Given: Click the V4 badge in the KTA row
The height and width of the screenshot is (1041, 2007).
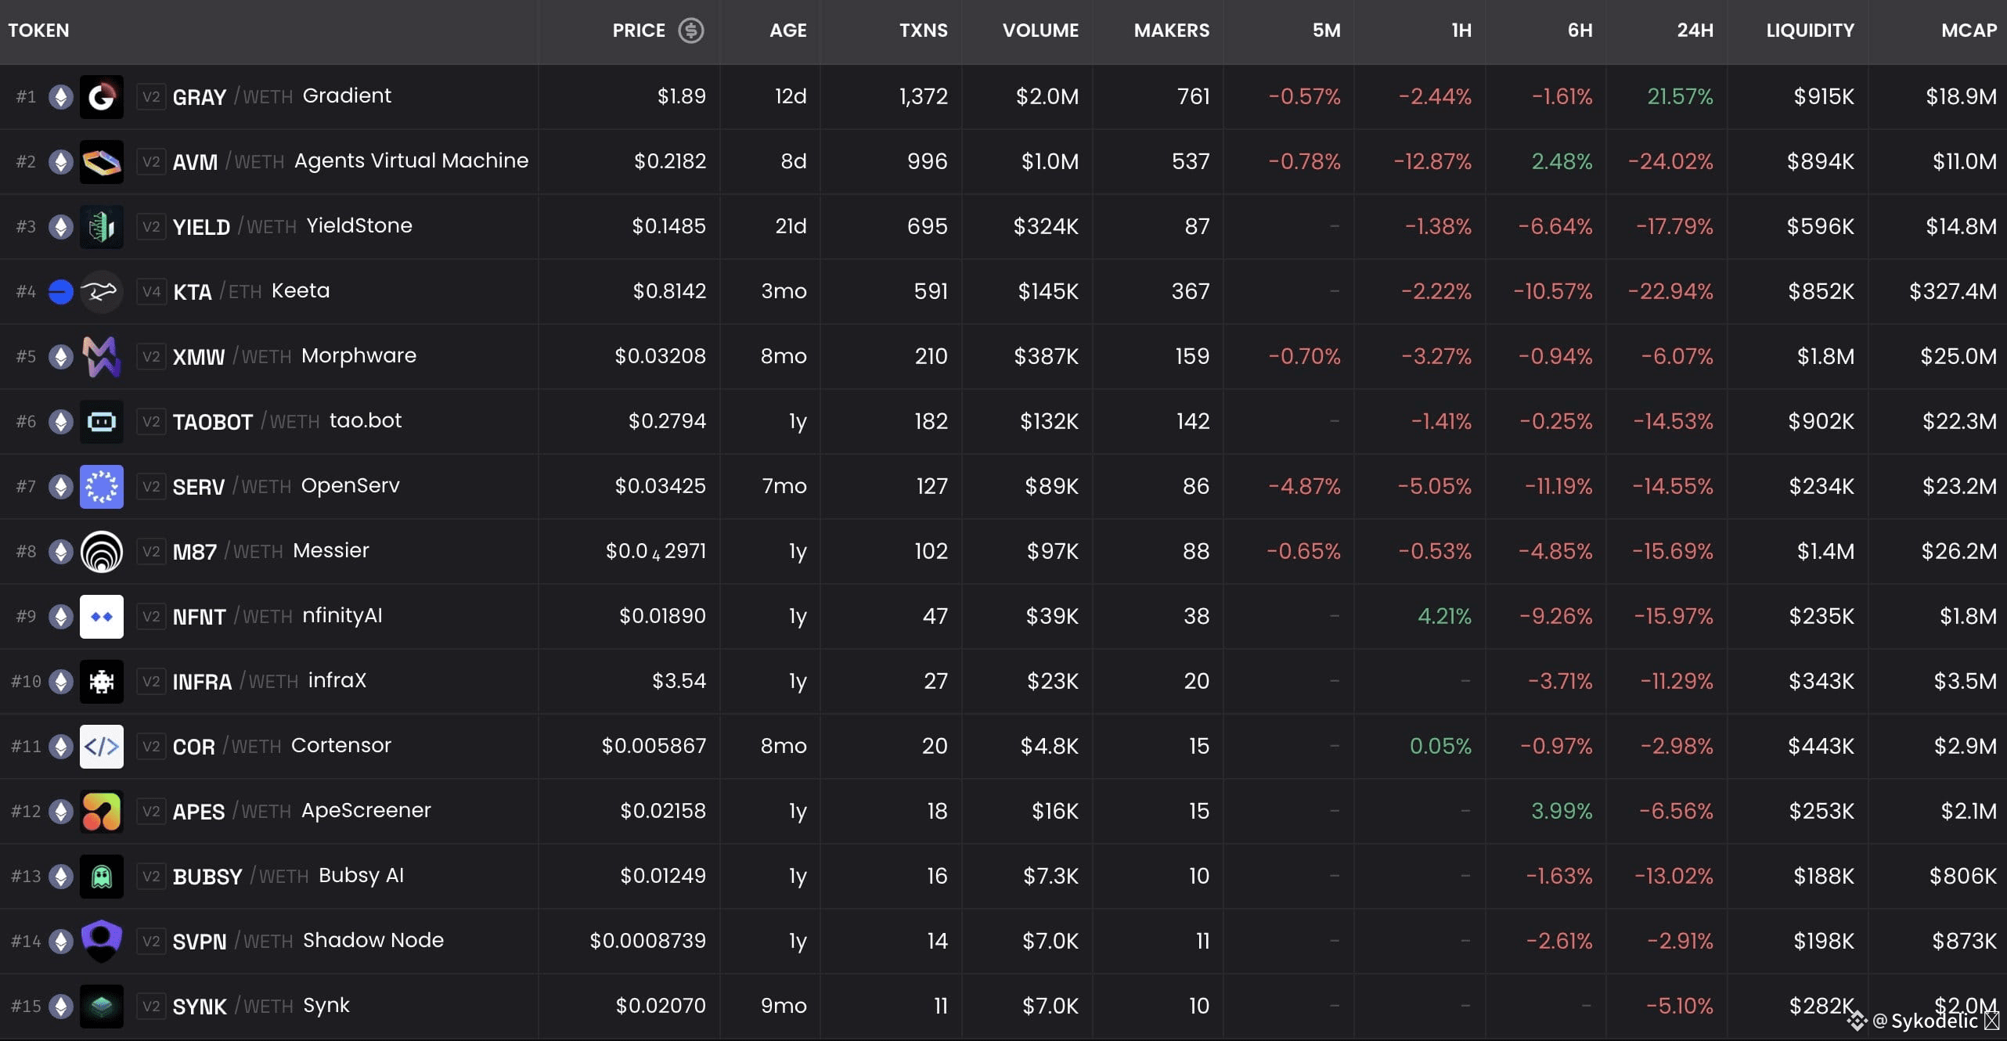Looking at the screenshot, I should click(x=151, y=292).
